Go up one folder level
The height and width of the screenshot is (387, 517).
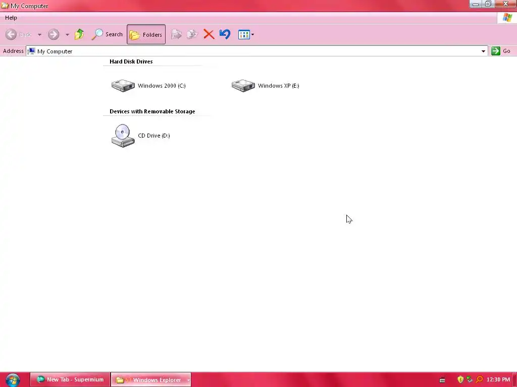pyautogui.click(x=79, y=34)
